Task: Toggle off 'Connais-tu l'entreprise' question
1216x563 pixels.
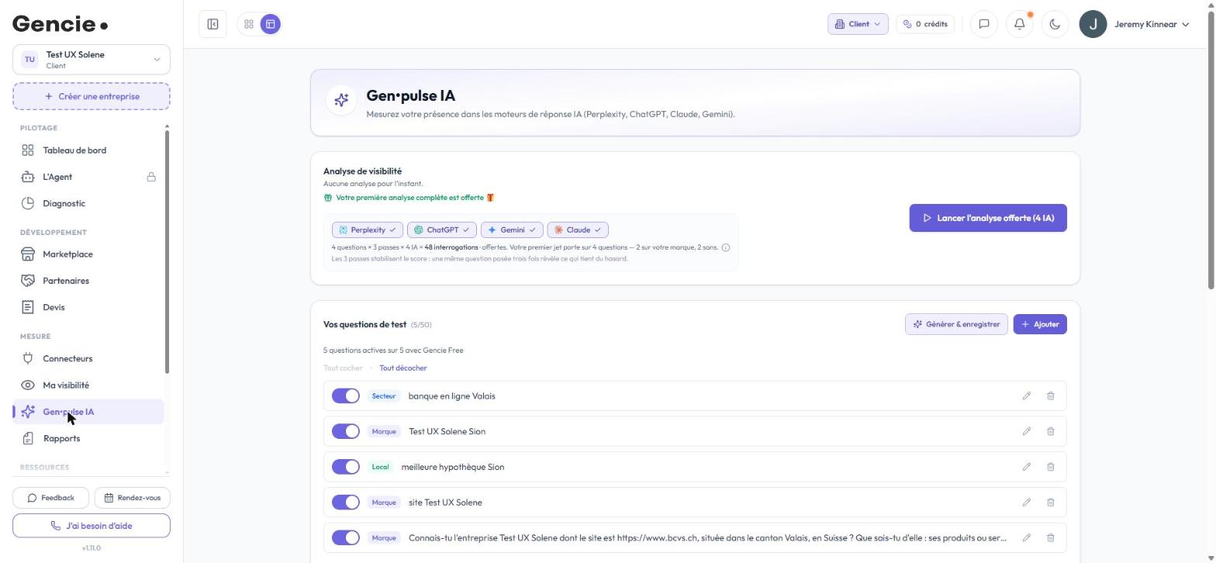Action: (346, 537)
